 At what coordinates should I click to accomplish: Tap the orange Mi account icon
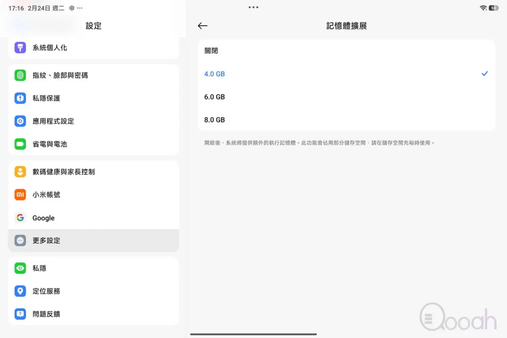pos(20,195)
